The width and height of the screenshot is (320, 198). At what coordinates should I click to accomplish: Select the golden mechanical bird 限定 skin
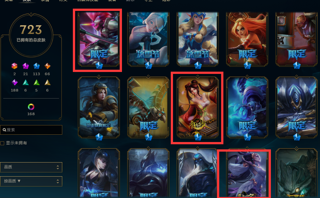click(x=148, y=107)
